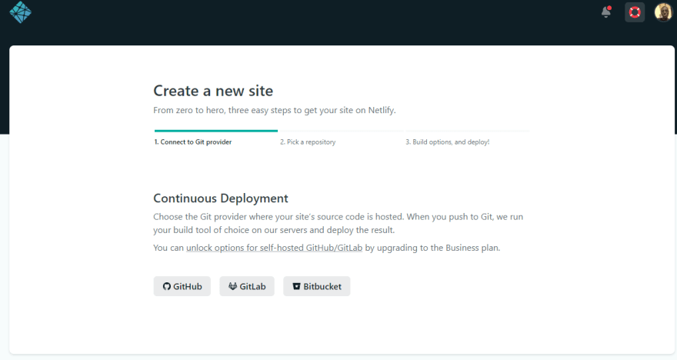Open the notifications bell
This screenshot has width=677, height=360.
pyautogui.click(x=606, y=12)
